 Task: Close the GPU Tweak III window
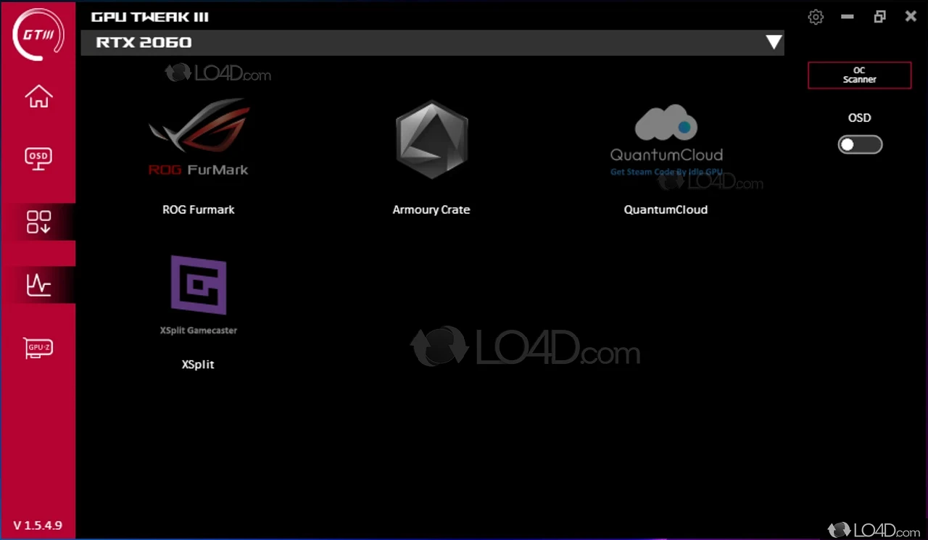coord(911,17)
